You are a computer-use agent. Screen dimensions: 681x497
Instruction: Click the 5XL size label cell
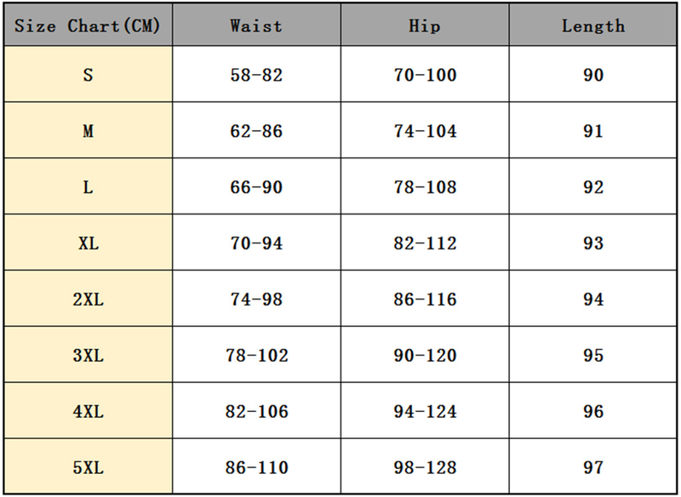coord(88,468)
